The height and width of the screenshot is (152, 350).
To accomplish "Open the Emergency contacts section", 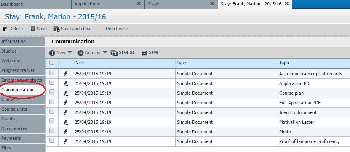I will [x=23, y=80].
